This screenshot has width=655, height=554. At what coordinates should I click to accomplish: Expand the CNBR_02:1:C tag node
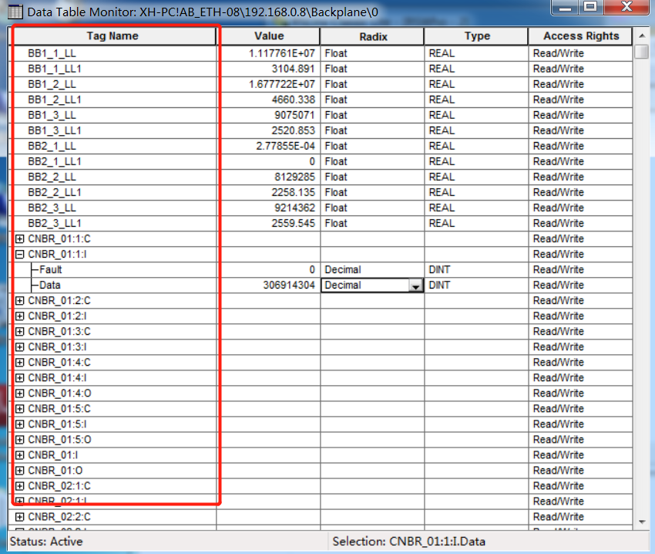coord(20,485)
